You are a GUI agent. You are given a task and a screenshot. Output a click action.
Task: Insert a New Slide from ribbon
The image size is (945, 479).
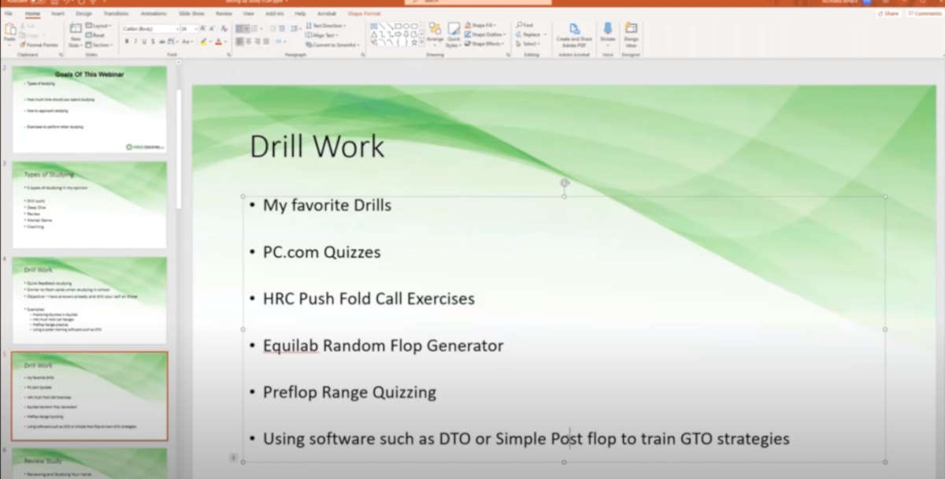75,34
